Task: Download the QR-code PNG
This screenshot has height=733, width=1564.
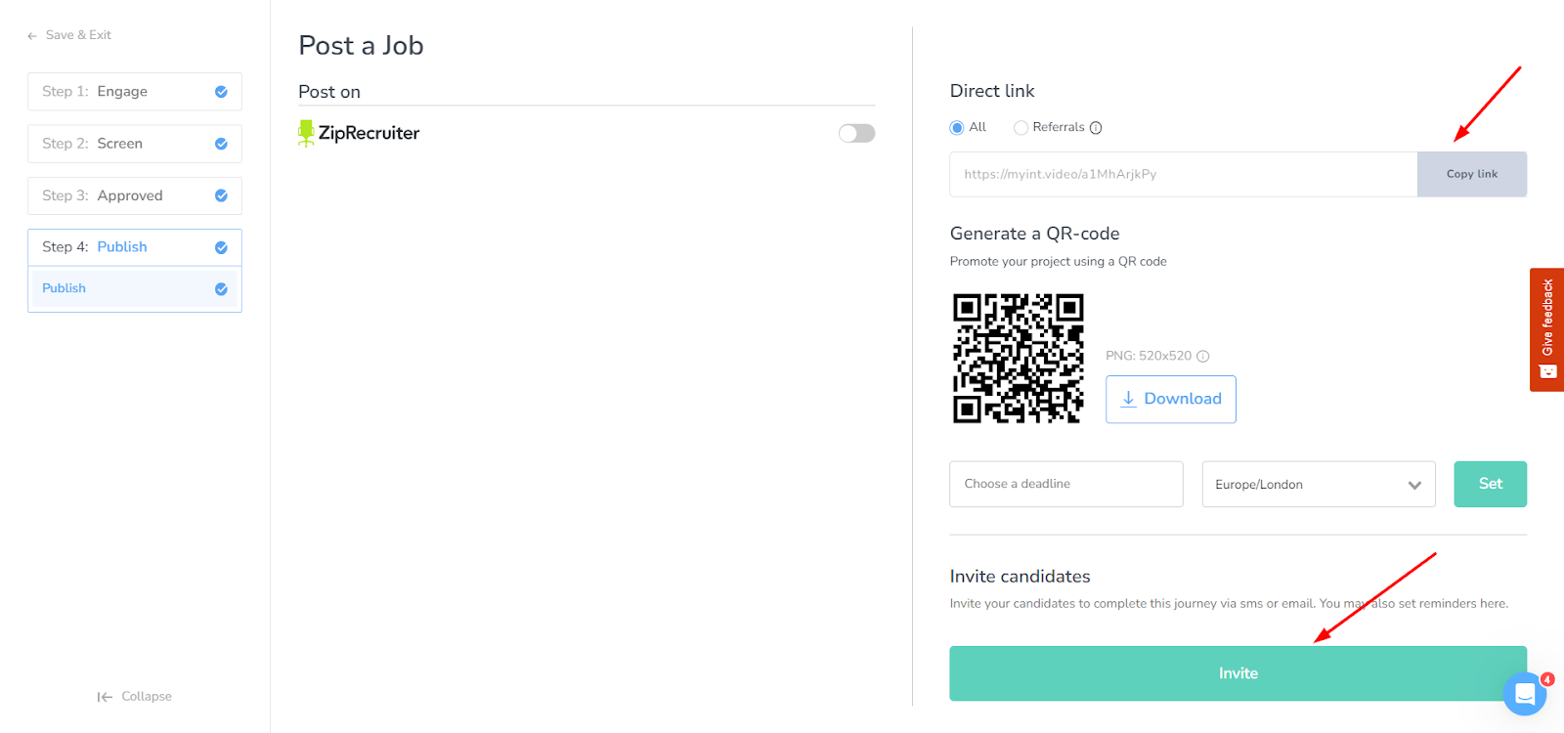Action: (1170, 399)
